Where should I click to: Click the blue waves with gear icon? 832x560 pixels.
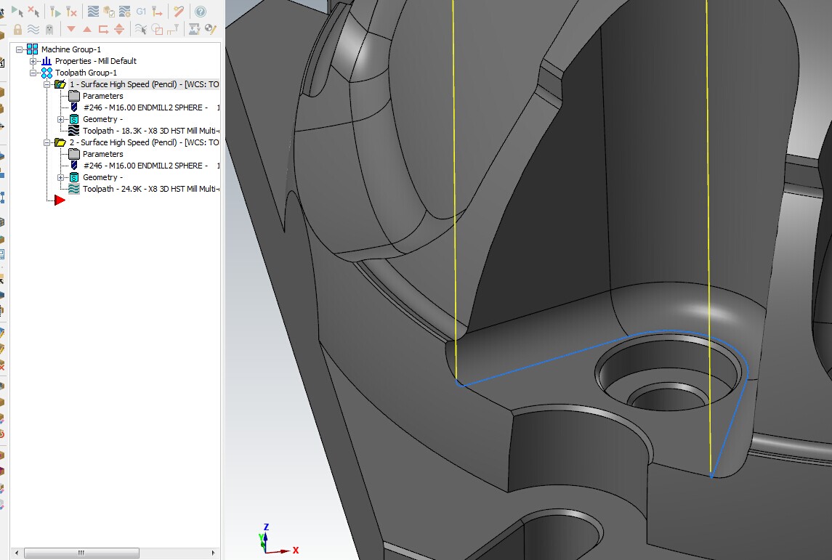[125, 11]
